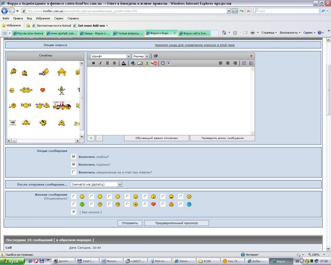Uncheck the 'Включить смайлы' checkbox
The image size is (331, 265).
[x=74, y=157]
